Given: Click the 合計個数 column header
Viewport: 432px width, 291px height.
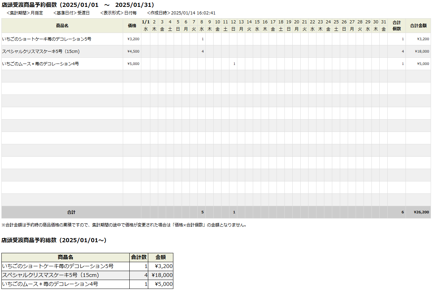Looking at the screenshot, I should pos(397,26).
